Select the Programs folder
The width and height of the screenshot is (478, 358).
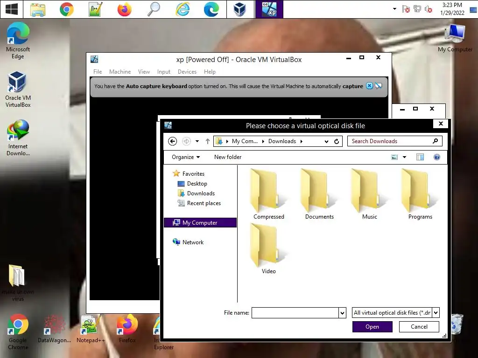point(420,194)
